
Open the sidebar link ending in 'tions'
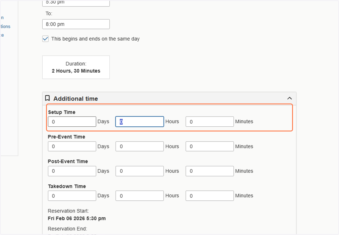coord(5,26)
